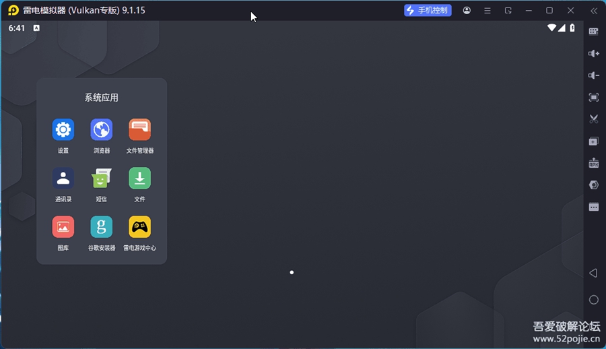Open more tools via the three-dots sidebar icon
Image resolution: width=606 pixels, height=349 pixels.
tap(594, 207)
